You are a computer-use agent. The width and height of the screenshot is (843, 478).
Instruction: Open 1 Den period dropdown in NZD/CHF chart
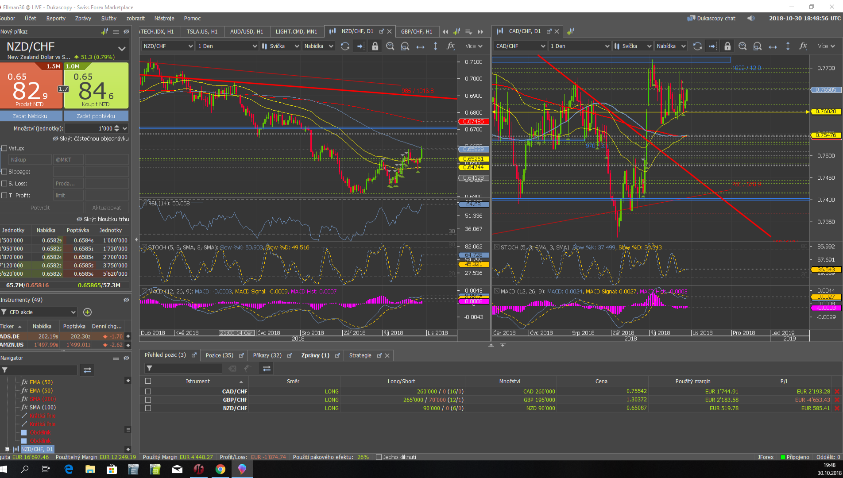coord(227,46)
